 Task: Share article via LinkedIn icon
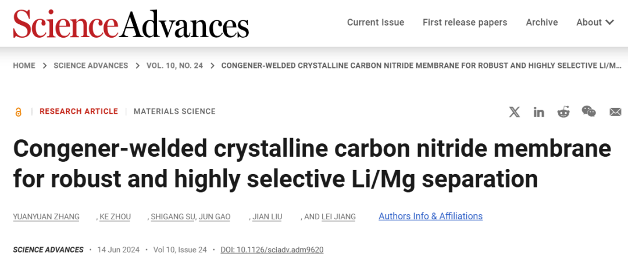538,112
